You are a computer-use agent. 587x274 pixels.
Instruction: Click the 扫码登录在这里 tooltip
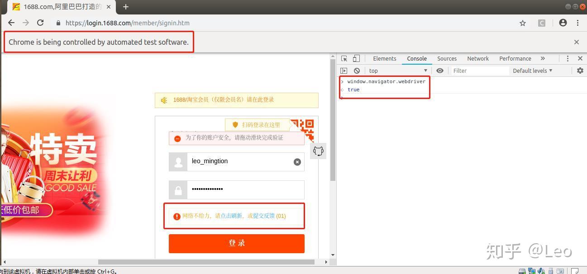click(x=257, y=125)
